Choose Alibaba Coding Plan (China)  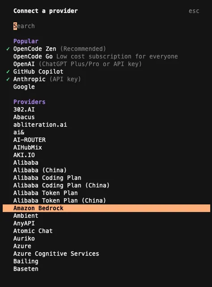(61, 185)
